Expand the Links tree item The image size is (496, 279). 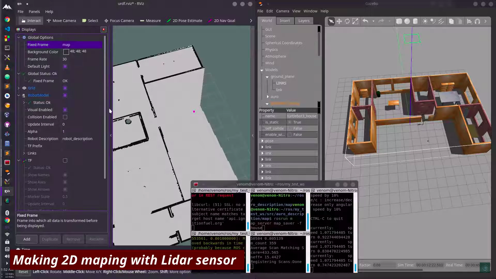24,153
